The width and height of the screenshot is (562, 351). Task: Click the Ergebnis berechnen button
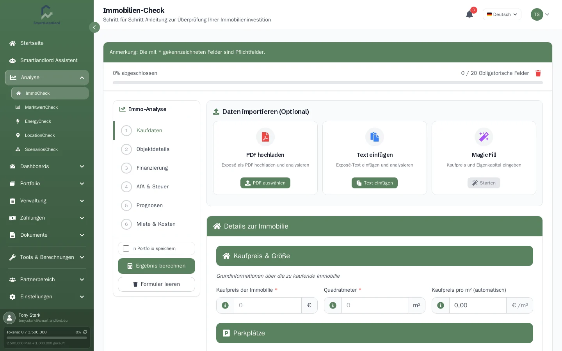(x=157, y=266)
